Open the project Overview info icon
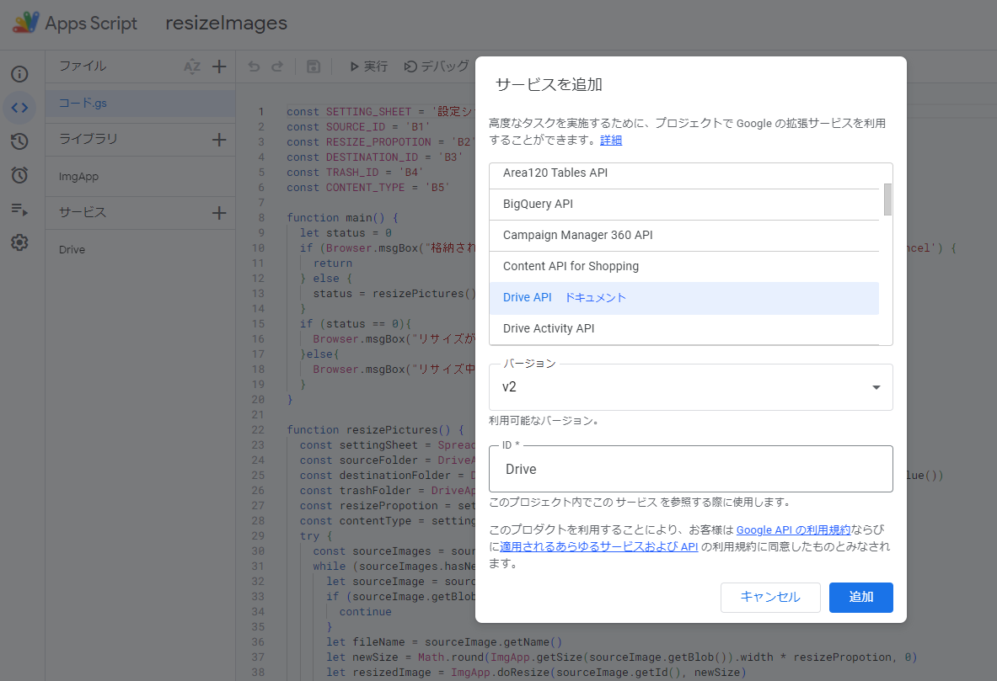 19,74
